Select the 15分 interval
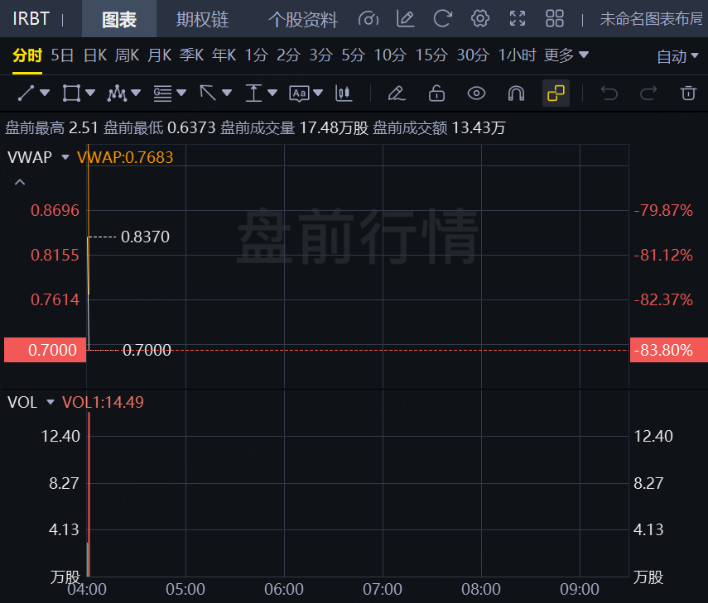Image resolution: width=708 pixels, height=603 pixels. click(x=431, y=55)
